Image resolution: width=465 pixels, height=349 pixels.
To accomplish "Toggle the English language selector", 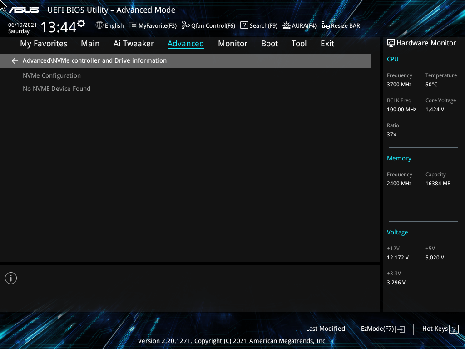I will click(x=109, y=25).
